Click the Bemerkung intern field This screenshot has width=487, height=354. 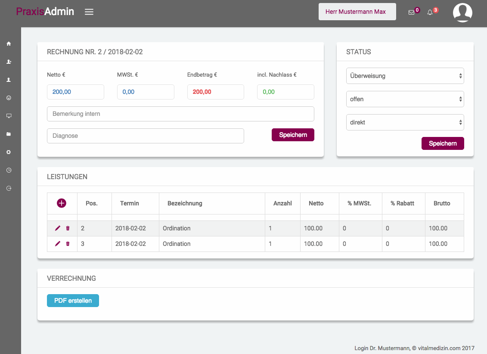point(180,114)
